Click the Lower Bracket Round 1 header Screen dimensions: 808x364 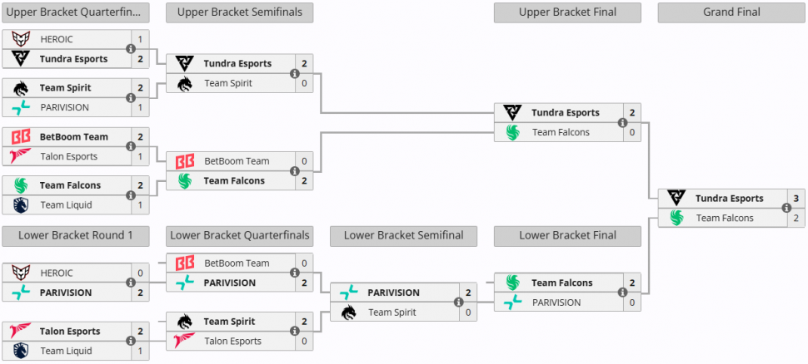[76, 236]
